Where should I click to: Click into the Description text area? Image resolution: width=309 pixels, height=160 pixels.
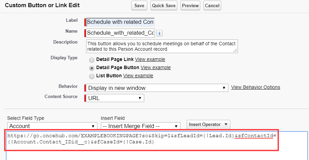[x=161, y=46]
